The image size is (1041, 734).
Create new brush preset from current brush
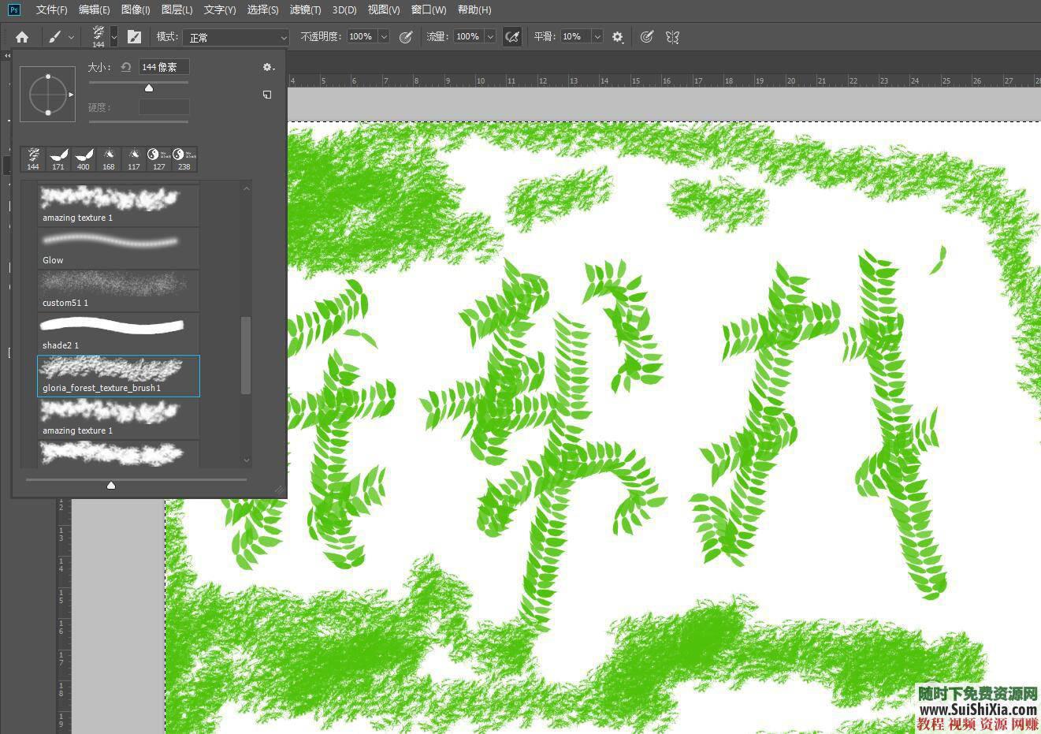click(x=267, y=95)
